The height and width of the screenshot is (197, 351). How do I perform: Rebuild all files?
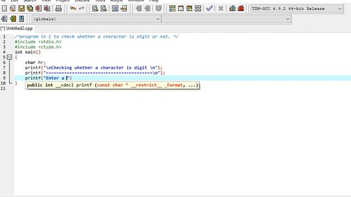[x=198, y=9]
